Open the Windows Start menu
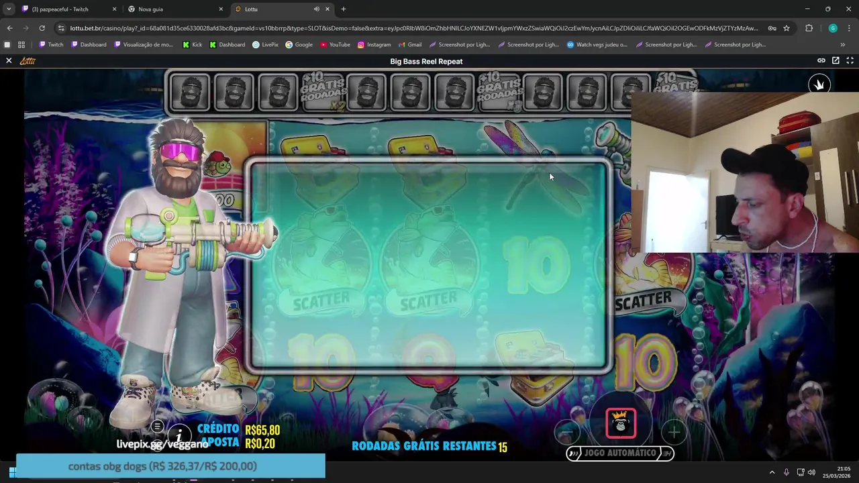859x483 pixels. [x=11, y=472]
